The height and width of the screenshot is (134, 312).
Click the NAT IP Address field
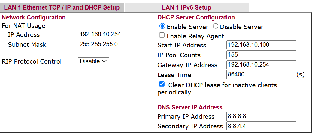[116, 34]
